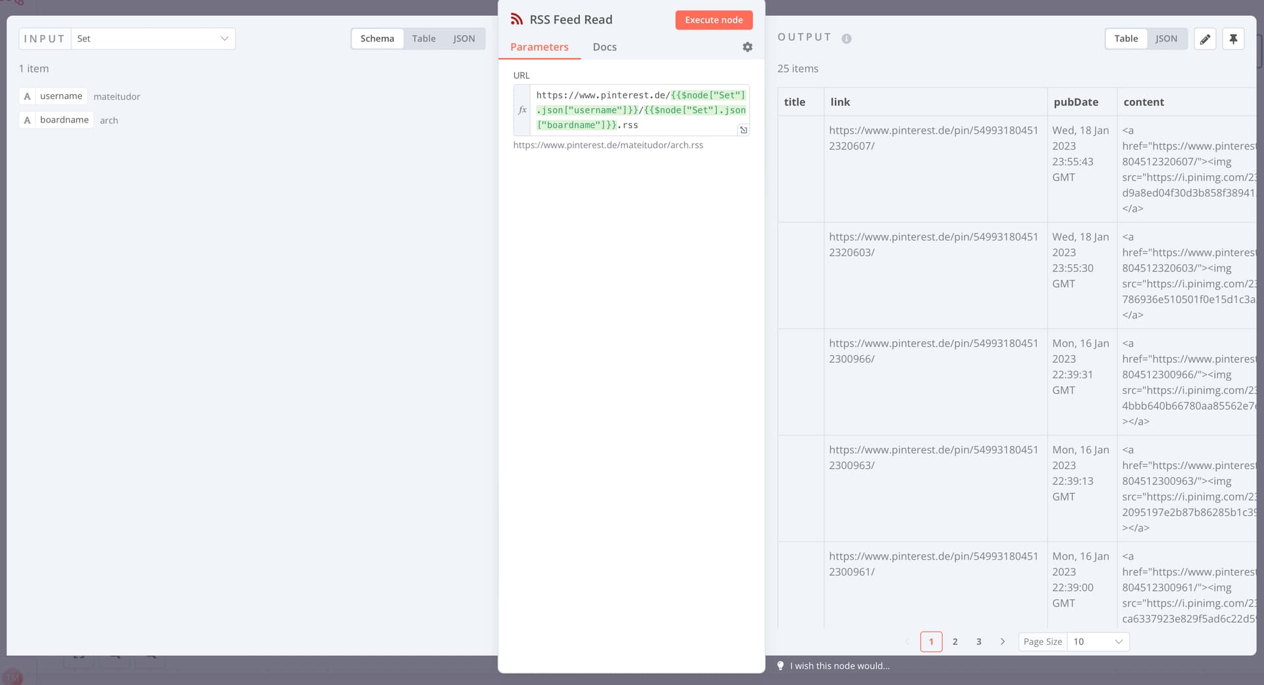The width and height of the screenshot is (1264, 685).
Task: Click 'I wish this node would...' link
Action: 839,666
